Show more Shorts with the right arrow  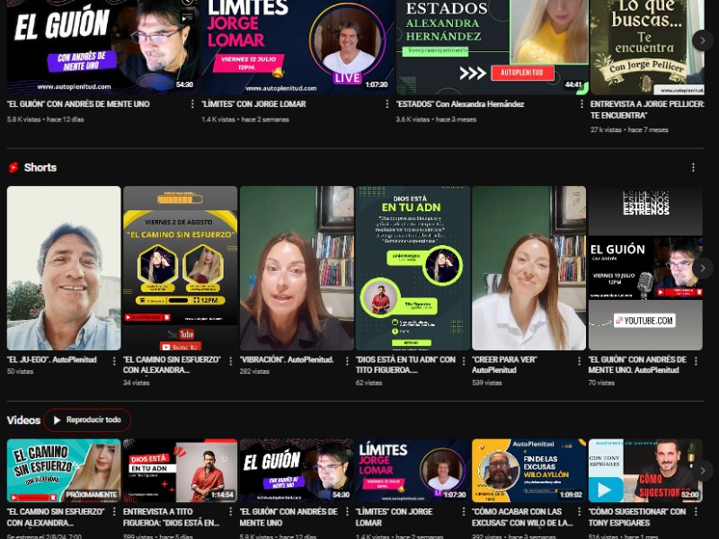coord(703,268)
